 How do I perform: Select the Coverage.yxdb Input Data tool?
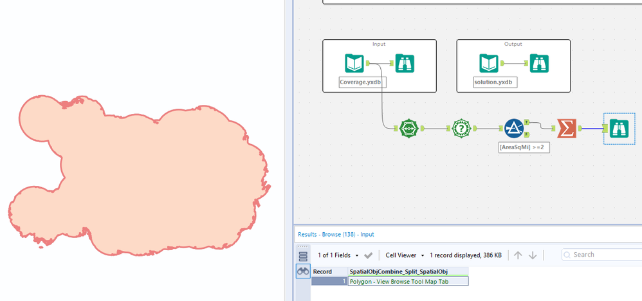(x=354, y=63)
